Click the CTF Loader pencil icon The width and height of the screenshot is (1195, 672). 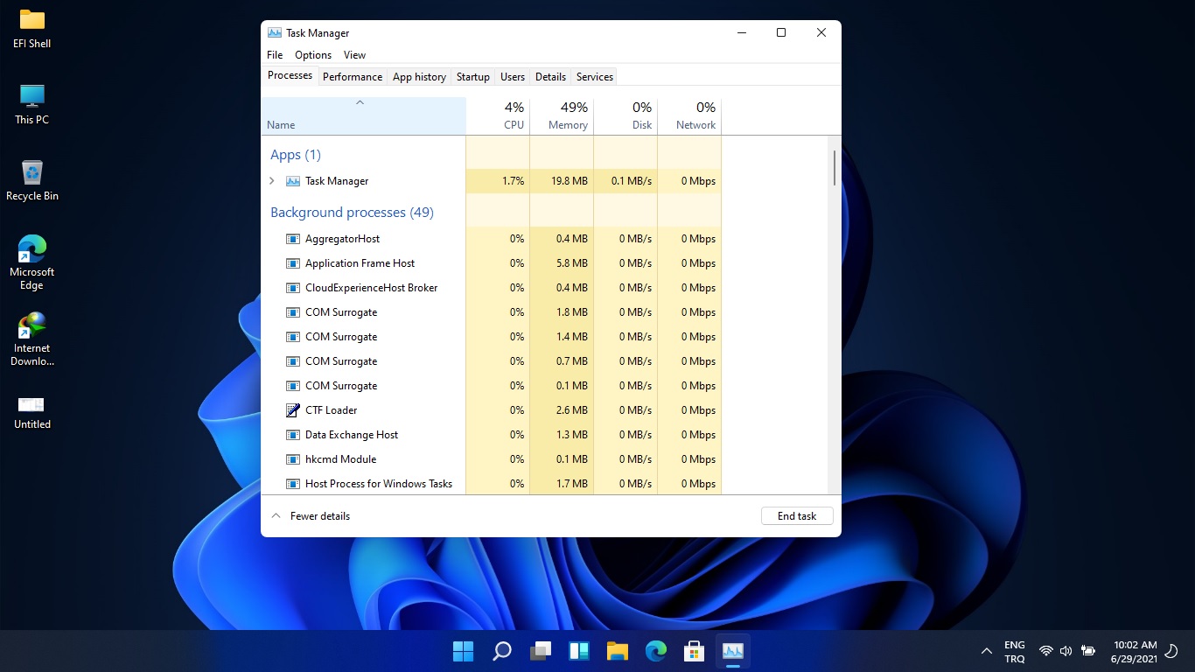pos(293,410)
